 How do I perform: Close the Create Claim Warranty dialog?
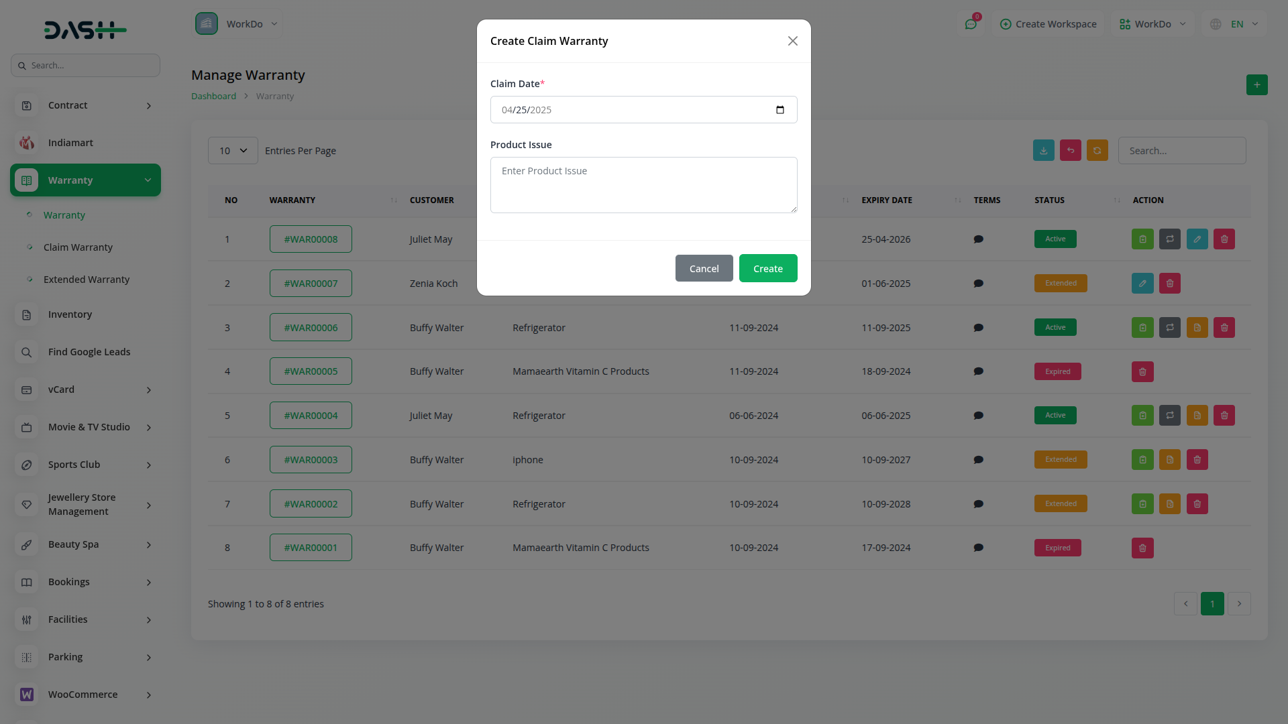click(792, 41)
